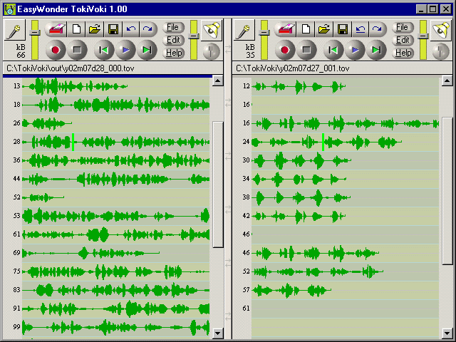Open the Help menu in right panel

pos(403,53)
